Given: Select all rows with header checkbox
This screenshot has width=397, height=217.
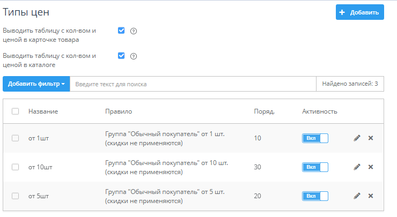Looking at the screenshot, I should 16,111.
